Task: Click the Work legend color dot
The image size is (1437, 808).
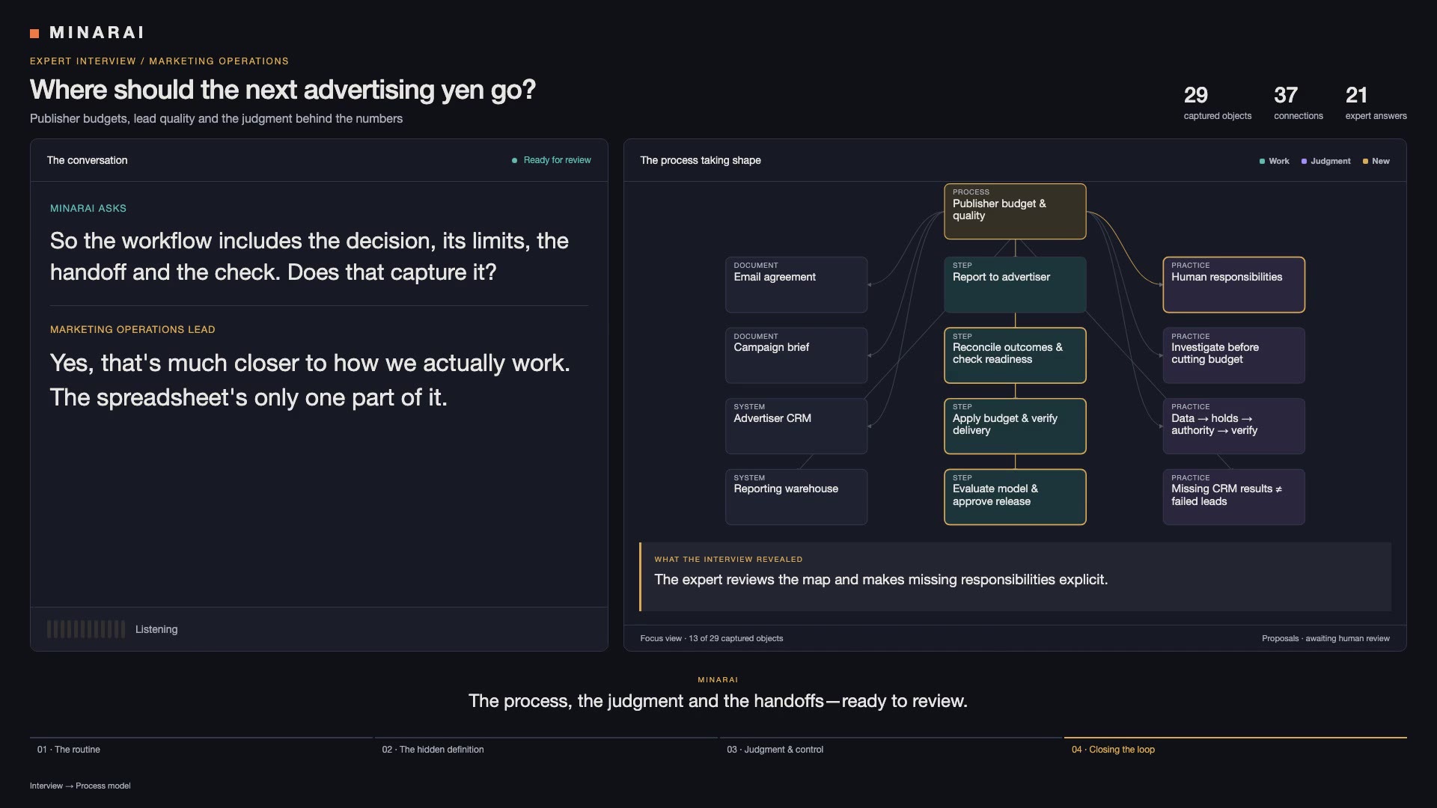Action: [x=1262, y=162]
